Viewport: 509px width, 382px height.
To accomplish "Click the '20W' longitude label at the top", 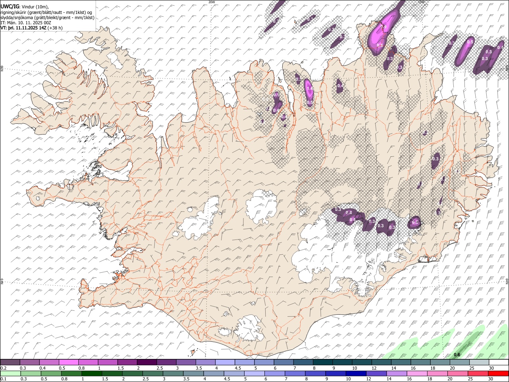I will (212, 2).
